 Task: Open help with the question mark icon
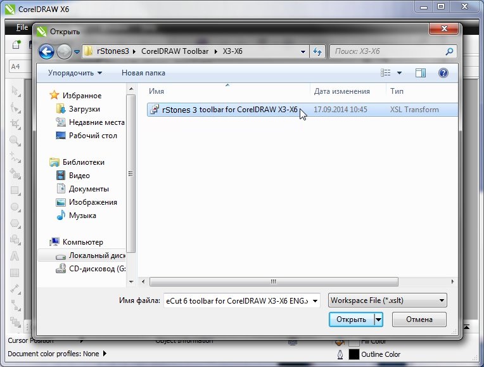(x=443, y=73)
